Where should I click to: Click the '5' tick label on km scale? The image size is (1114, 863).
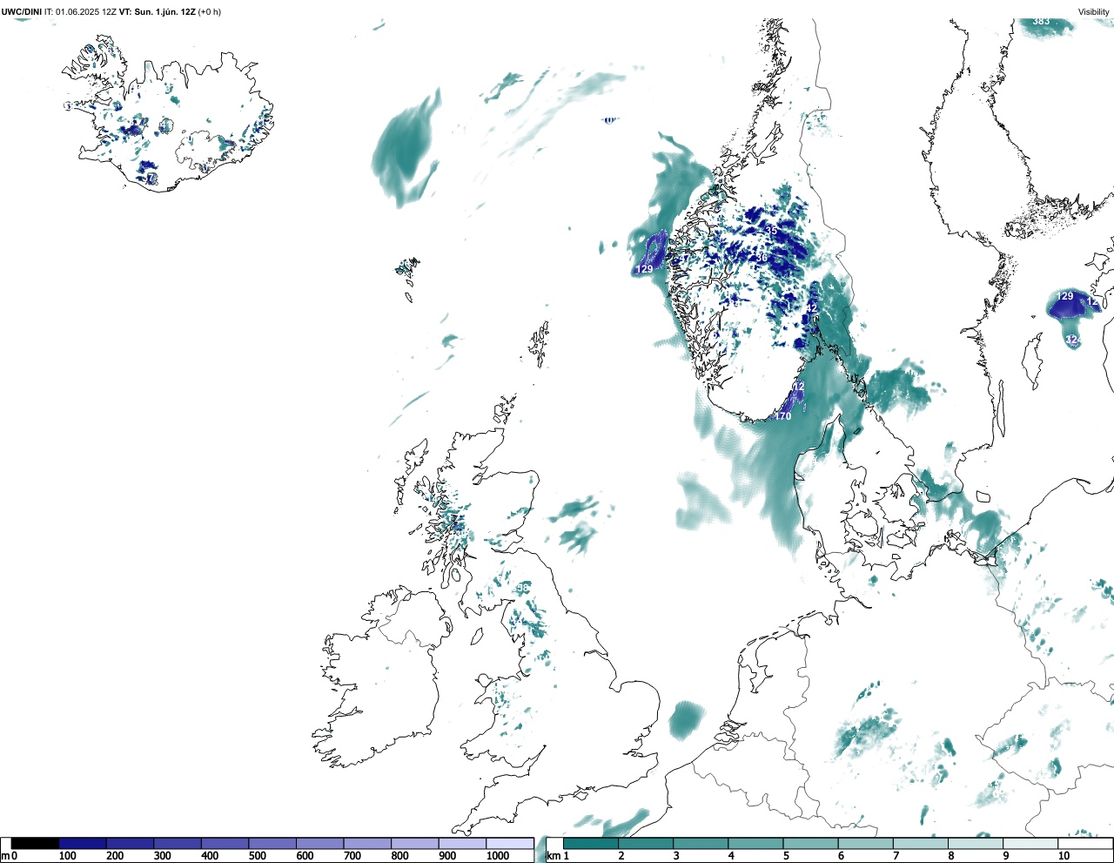point(786,856)
